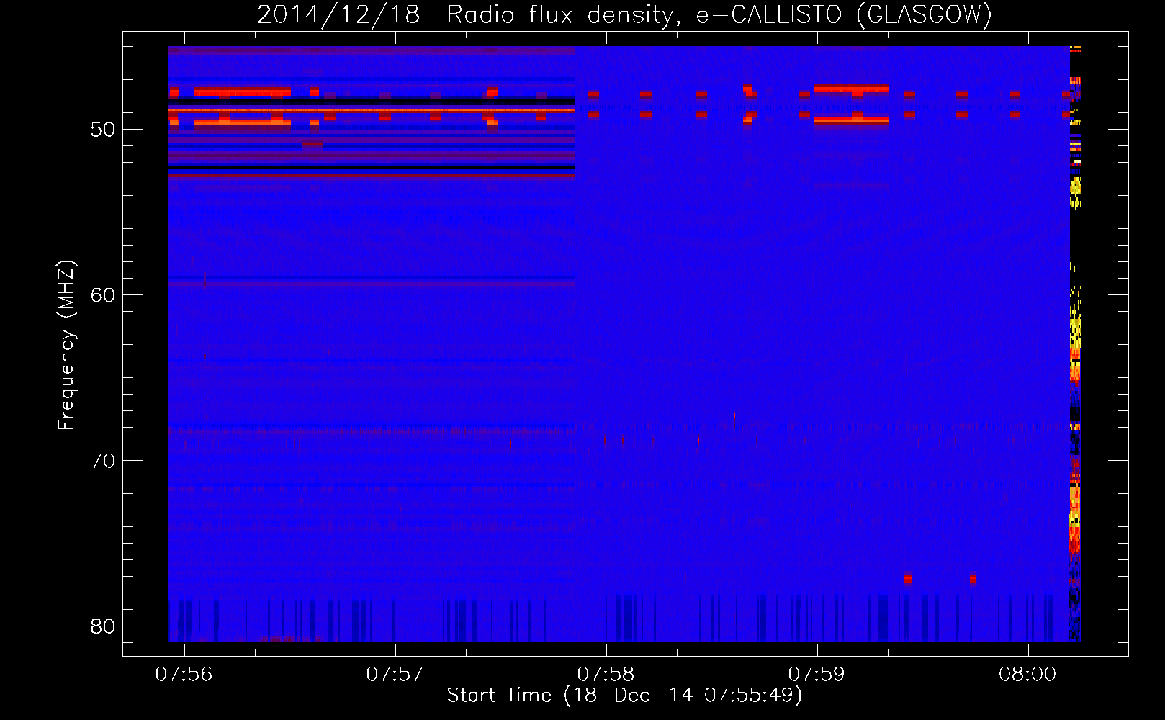Click the 60 frequency axis label

tap(103, 295)
